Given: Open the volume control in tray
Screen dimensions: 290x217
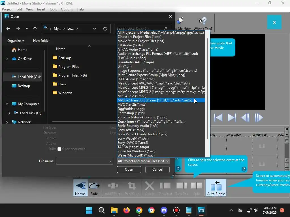Looking at the screenshot, I should (x=256, y=210).
